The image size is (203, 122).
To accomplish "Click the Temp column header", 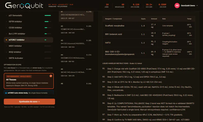I will coord(189,19).
